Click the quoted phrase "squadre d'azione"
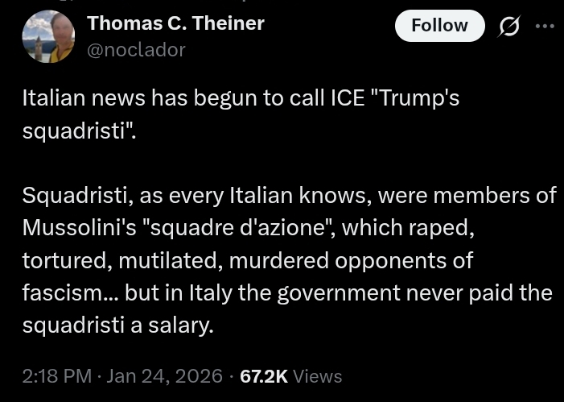Viewport: 564px width, 402px height. pos(241,228)
